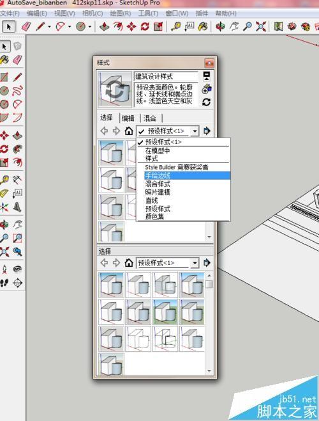The width and height of the screenshot is (319, 421).
Task: Collapse the upper 预设样式<1> collection dropdown
Action: 195,131
